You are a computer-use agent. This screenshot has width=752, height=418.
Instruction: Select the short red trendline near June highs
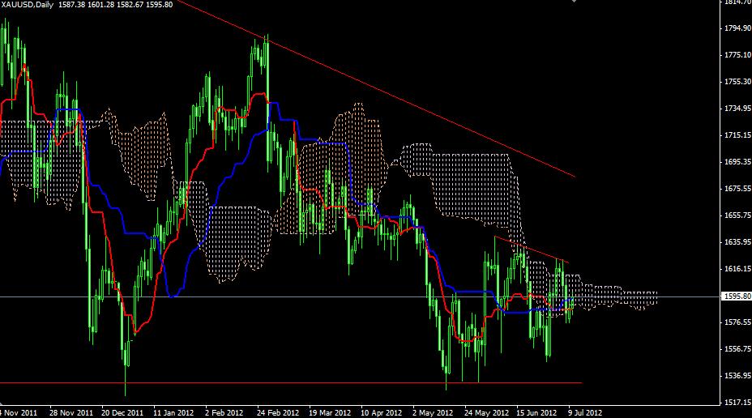pos(532,250)
